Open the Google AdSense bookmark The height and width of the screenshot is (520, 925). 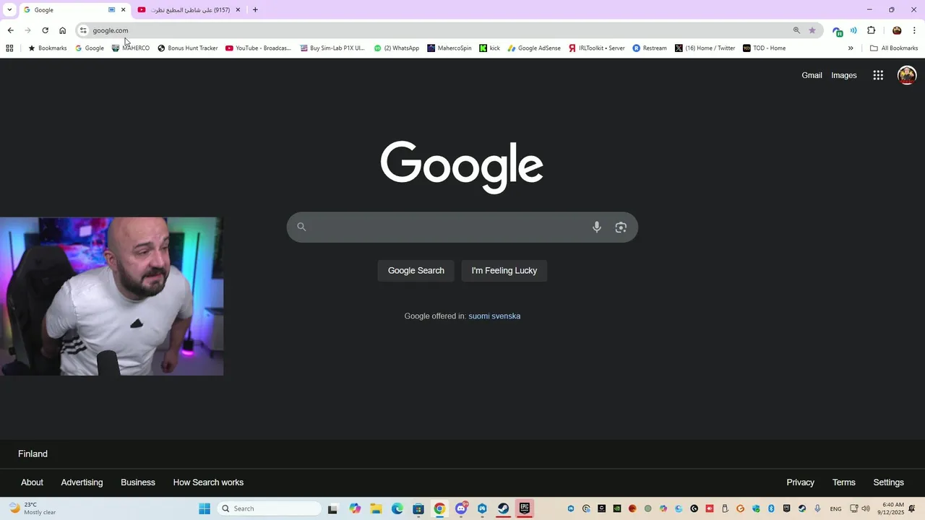(x=534, y=48)
